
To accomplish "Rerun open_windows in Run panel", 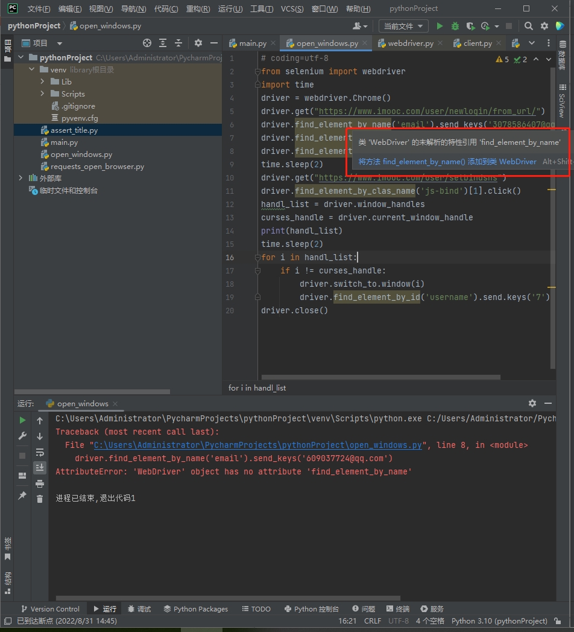I will tap(22, 420).
